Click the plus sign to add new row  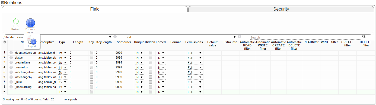click(4, 92)
